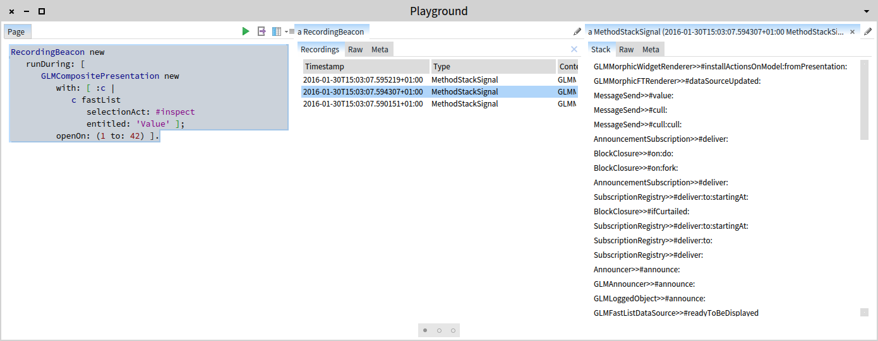Select the Raw tab in MethodStackSignal pane
The width and height of the screenshot is (878, 341).
tap(626, 49)
